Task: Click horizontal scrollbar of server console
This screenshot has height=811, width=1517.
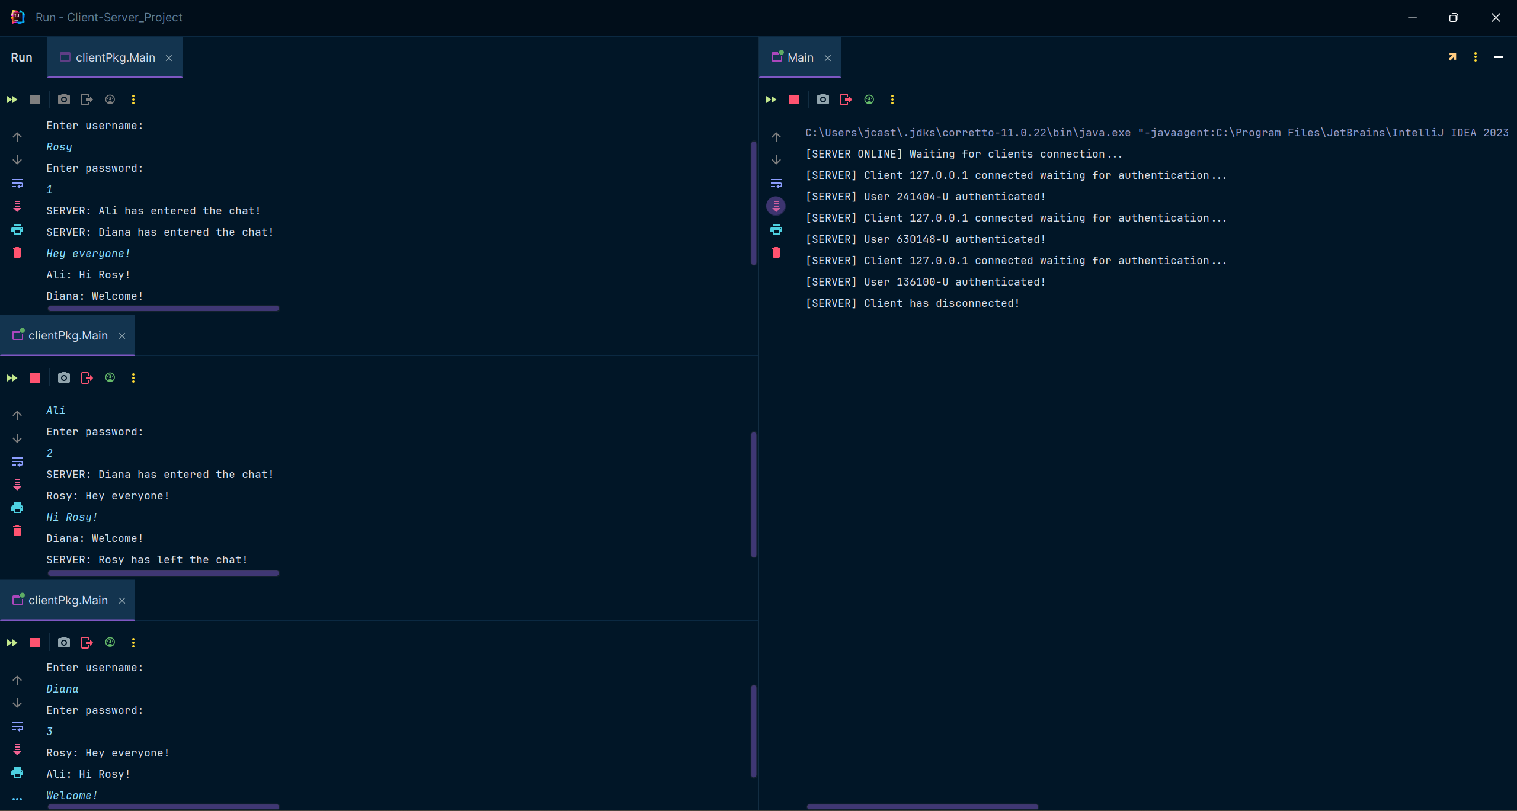Action: pyautogui.click(x=922, y=806)
